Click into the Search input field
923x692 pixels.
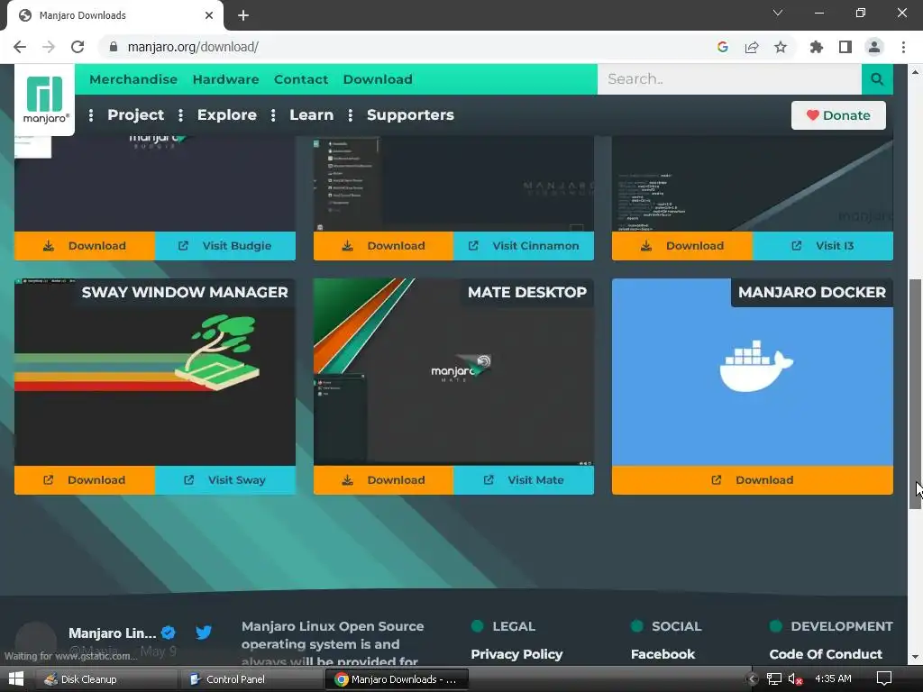tap(729, 79)
